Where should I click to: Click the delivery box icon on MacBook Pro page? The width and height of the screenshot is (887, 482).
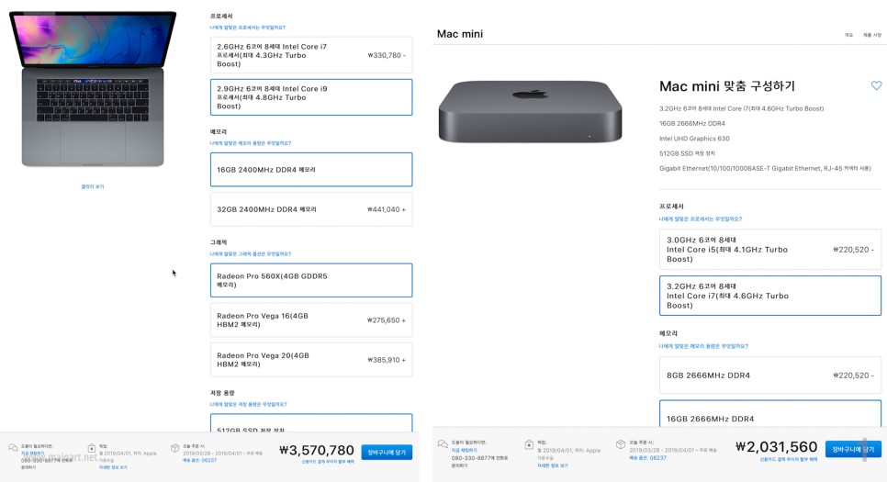(x=174, y=447)
